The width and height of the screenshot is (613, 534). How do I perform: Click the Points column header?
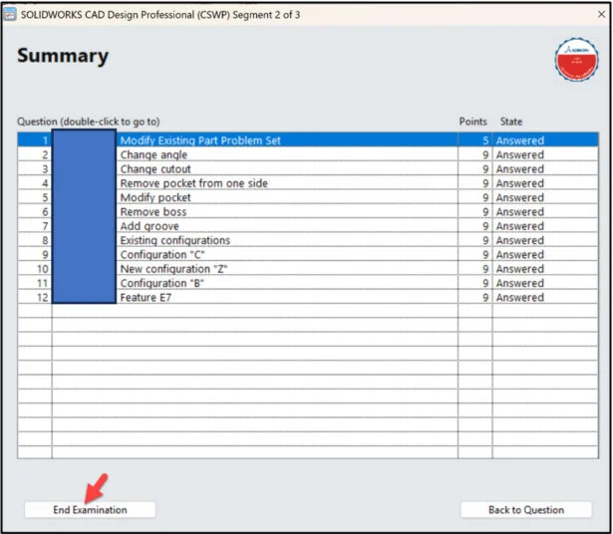[x=472, y=122]
